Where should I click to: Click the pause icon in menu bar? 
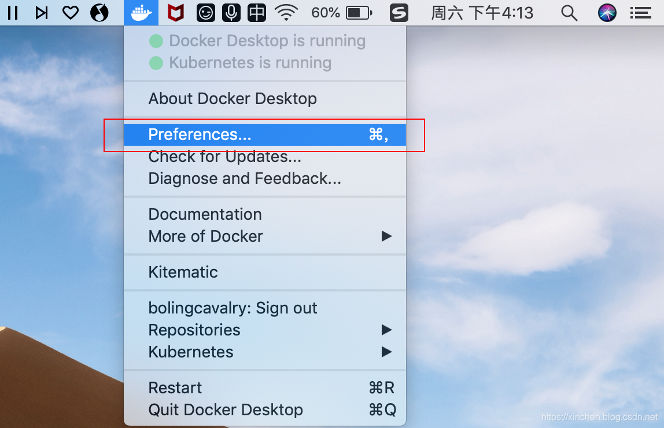pyautogui.click(x=13, y=12)
